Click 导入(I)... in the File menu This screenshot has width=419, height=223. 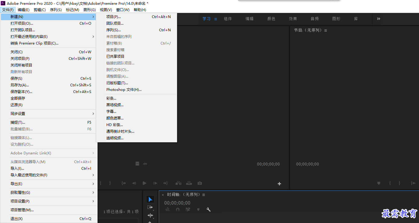49,169
